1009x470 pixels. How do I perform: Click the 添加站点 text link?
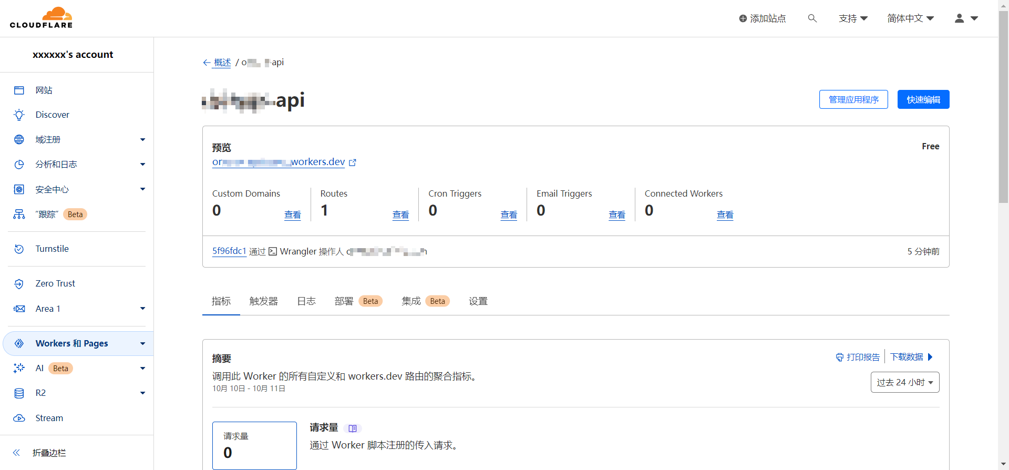768,18
